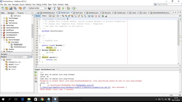Open the Edge browser from the taskbar
182x102 pixels.
click(23, 99)
